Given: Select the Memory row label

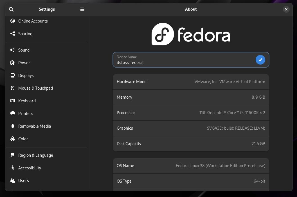Looking at the screenshot, I should tap(124, 97).
